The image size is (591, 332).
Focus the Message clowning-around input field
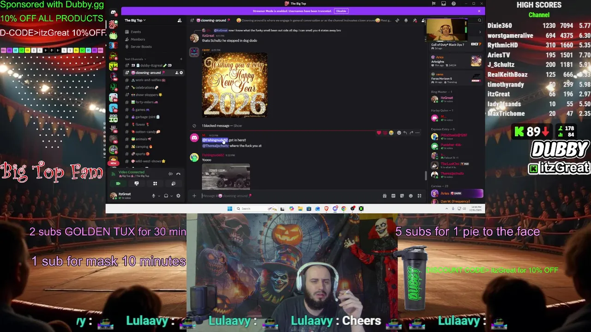[291, 196]
